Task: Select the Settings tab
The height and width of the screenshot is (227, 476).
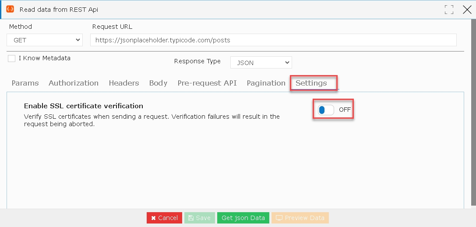Action: [x=311, y=83]
